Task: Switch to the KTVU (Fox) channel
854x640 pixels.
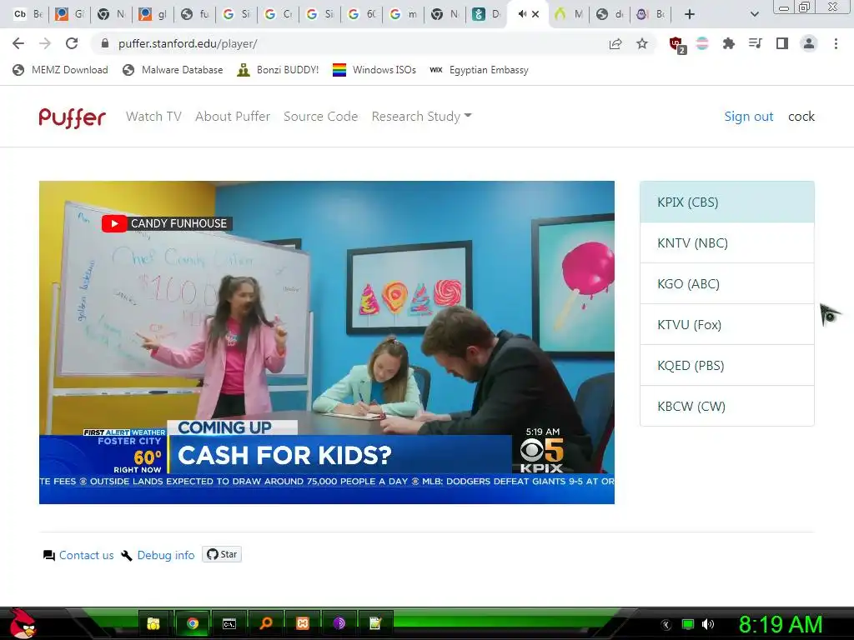Action: [x=727, y=324]
